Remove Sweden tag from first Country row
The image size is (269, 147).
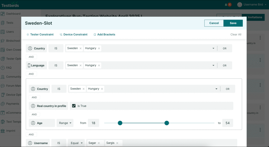pyautogui.click(x=80, y=48)
